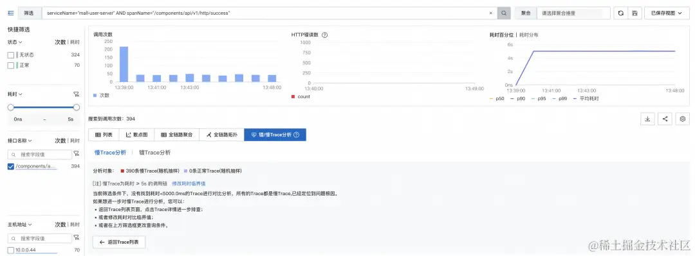Click the 聚合 label button
Image resolution: width=695 pixels, height=256 pixels.
526,13
